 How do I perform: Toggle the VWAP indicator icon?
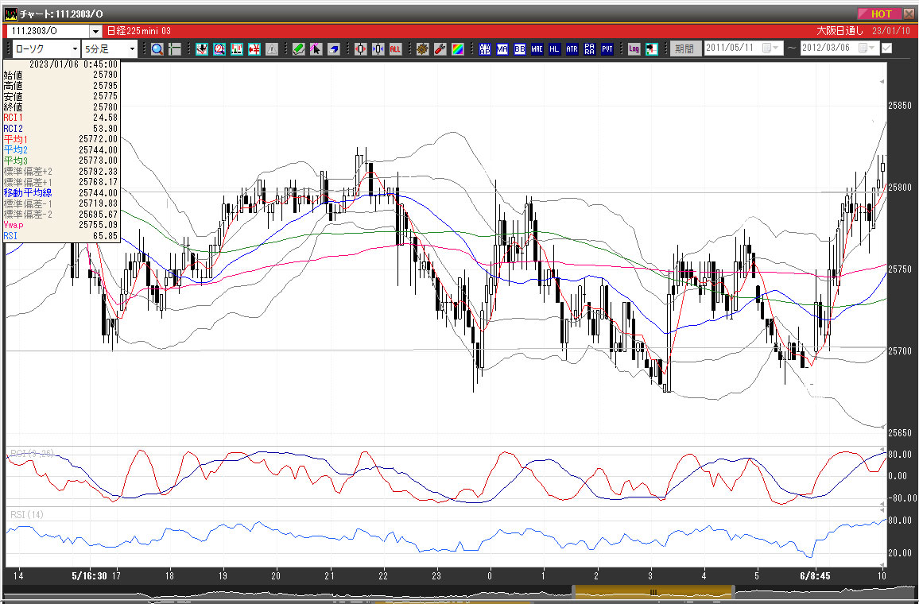(485, 49)
